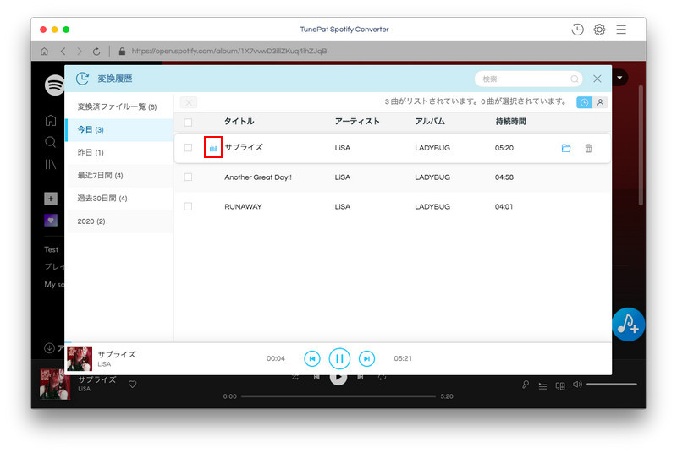Seek on the Spotify playback progress bar
This screenshot has width=677, height=453.
(338, 396)
